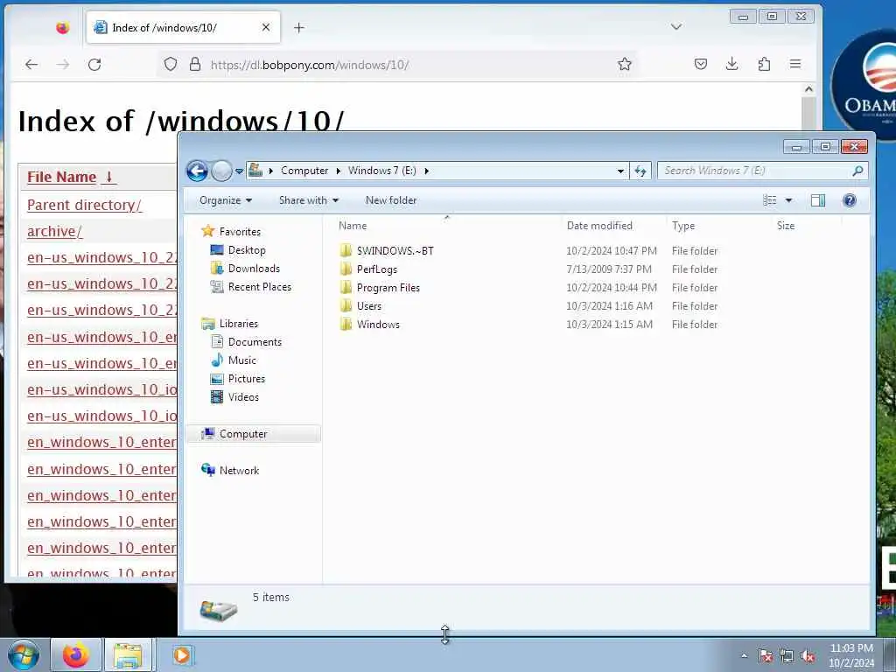Select the PerfLogs folder
This screenshot has height=672, width=896.
coord(376,269)
